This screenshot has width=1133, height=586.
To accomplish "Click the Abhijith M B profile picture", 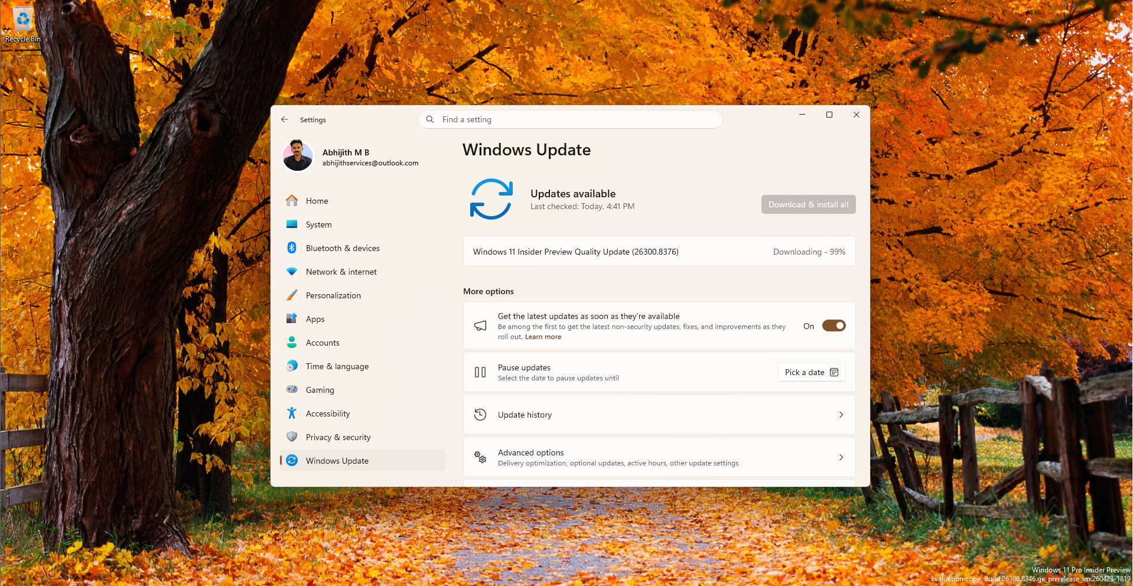I will tap(298, 156).
